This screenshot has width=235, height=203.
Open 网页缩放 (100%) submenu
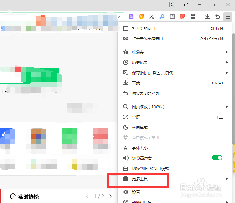coord(175,107)
